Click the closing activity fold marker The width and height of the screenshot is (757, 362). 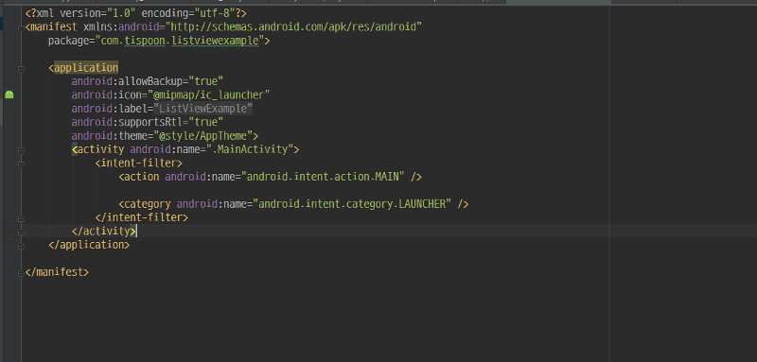point(21,232)
